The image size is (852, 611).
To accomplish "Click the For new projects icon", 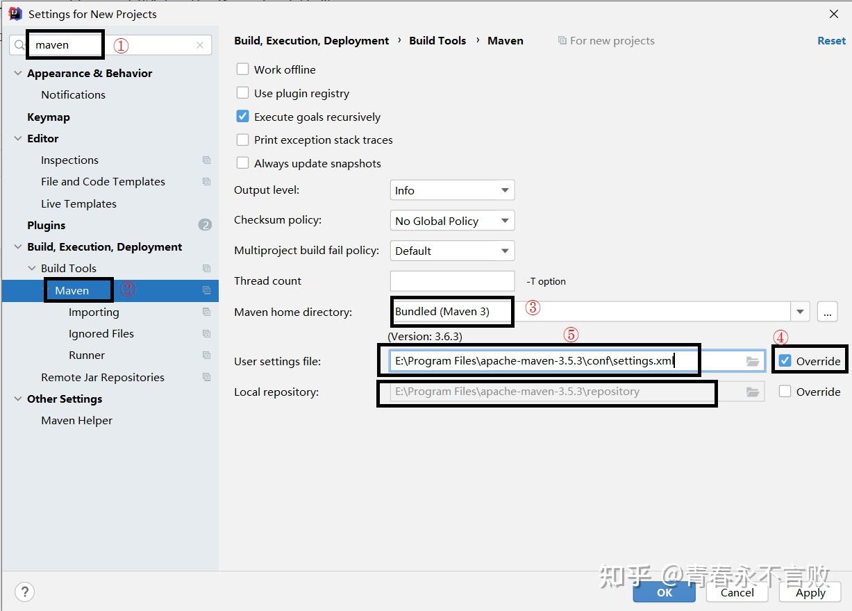I will 562,41.
